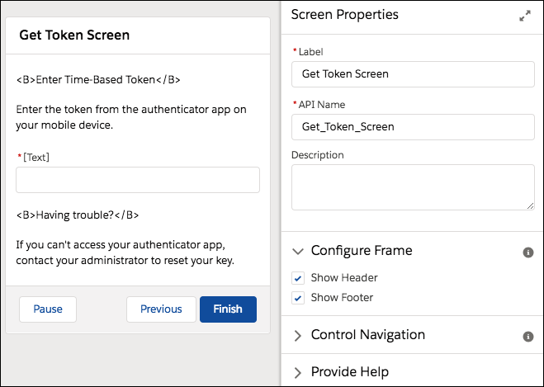
Task: Click the Finish button
Action: coord(228,309)
